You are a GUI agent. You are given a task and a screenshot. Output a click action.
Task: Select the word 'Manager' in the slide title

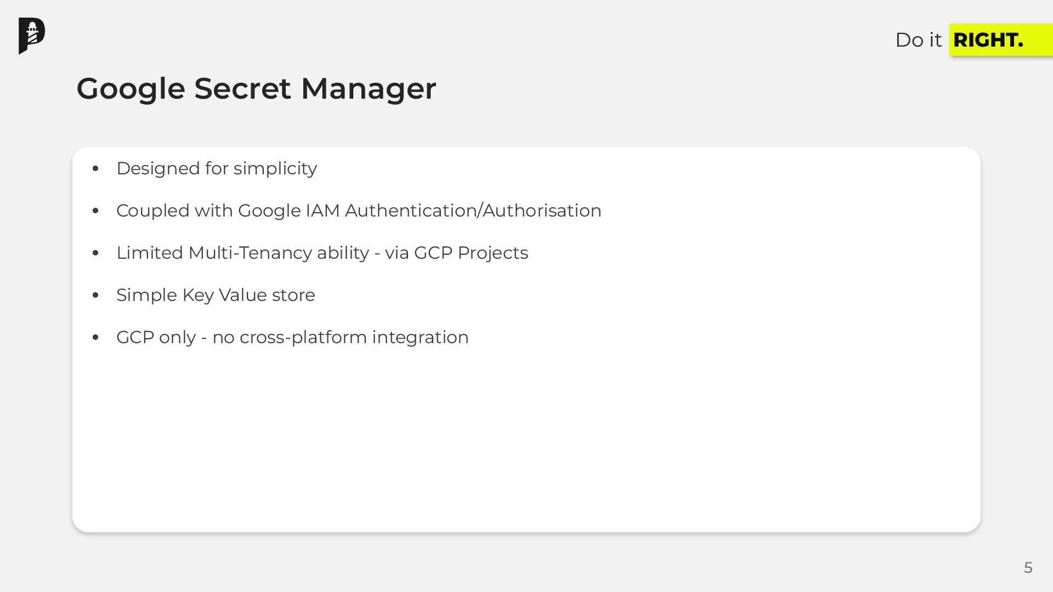pyautogui.click(x=369, y=88)
